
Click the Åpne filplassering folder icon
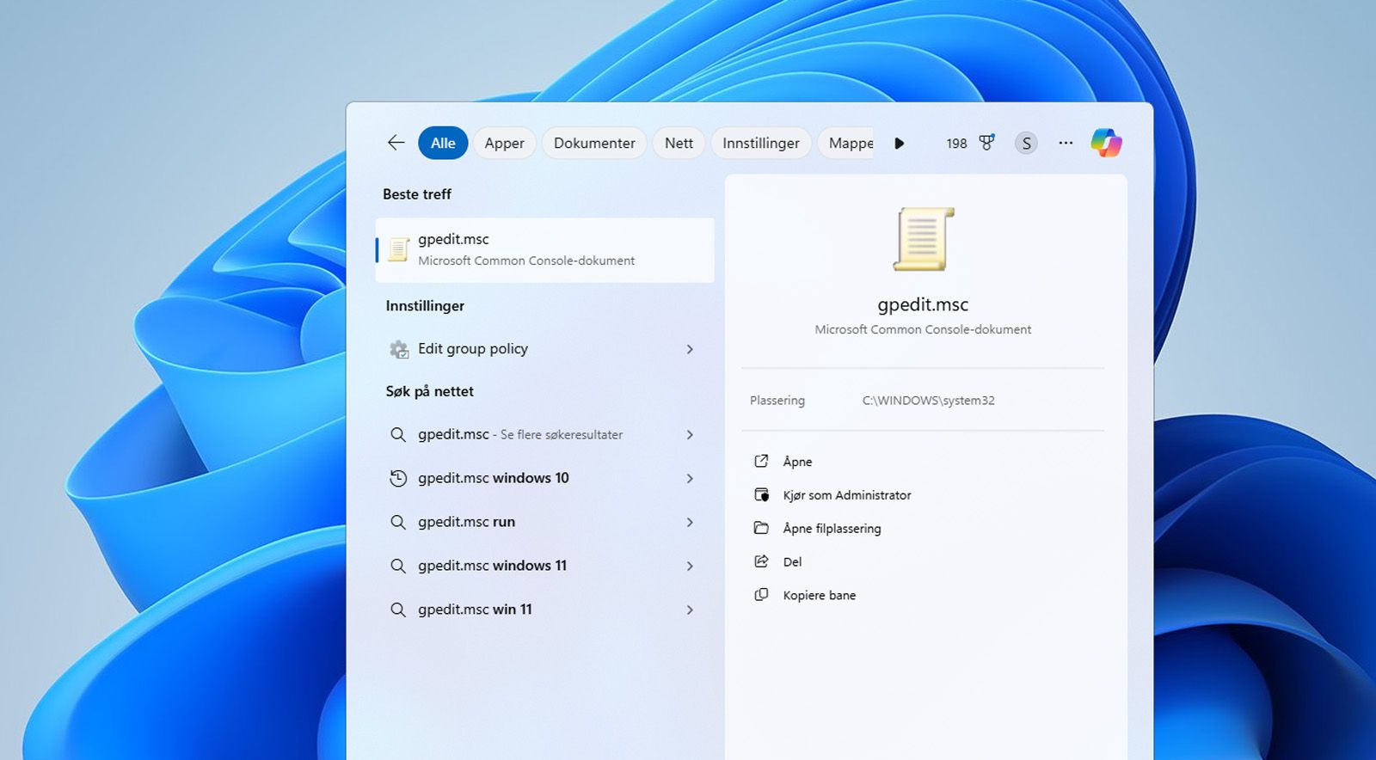coord(761,528)
